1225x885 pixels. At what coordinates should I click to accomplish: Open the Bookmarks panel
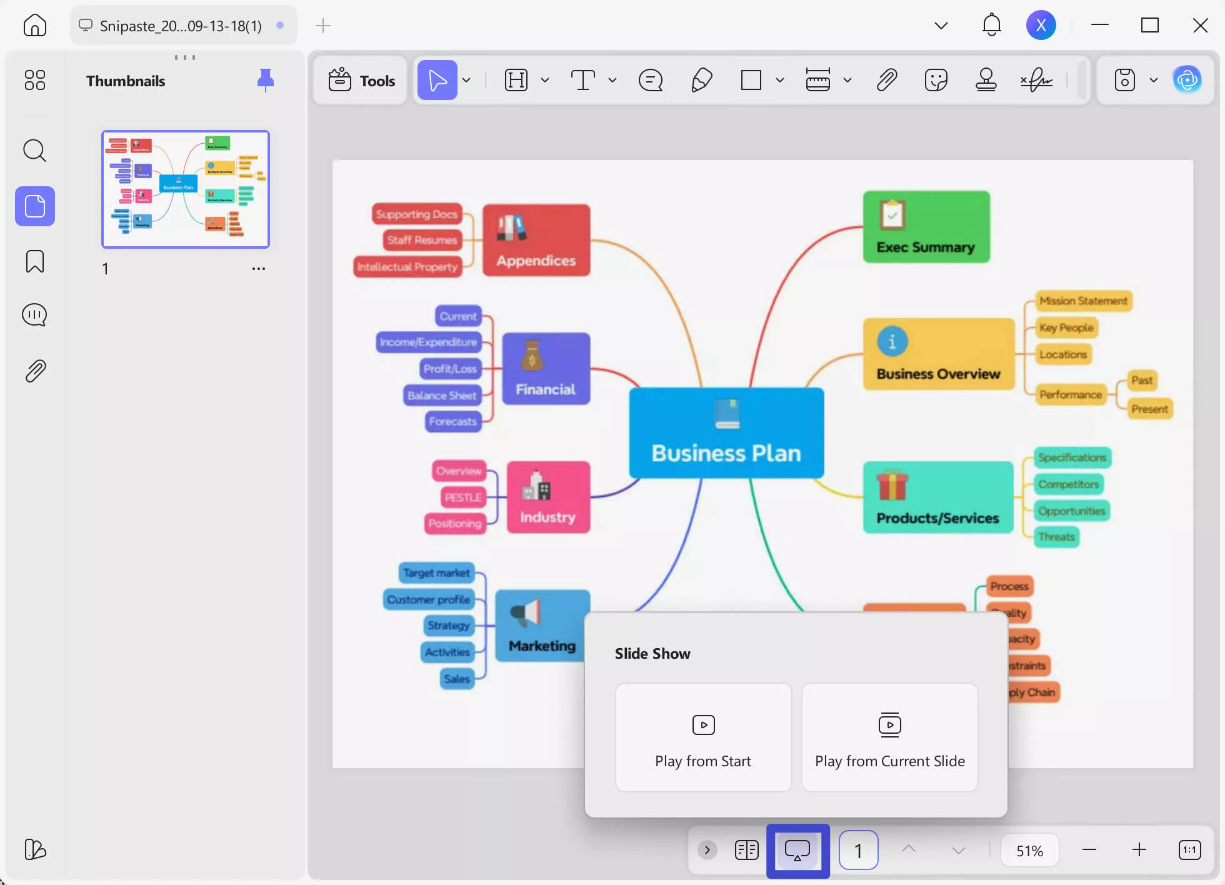(x=34, y=261)
